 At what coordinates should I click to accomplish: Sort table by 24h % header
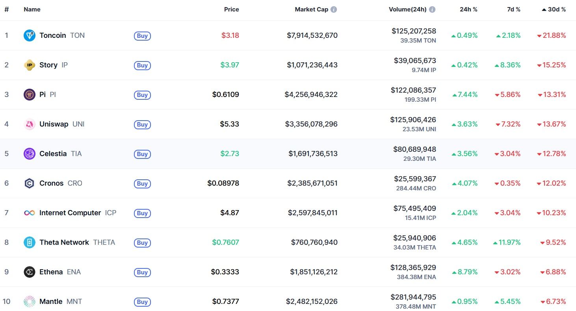[x=468, y=9]
